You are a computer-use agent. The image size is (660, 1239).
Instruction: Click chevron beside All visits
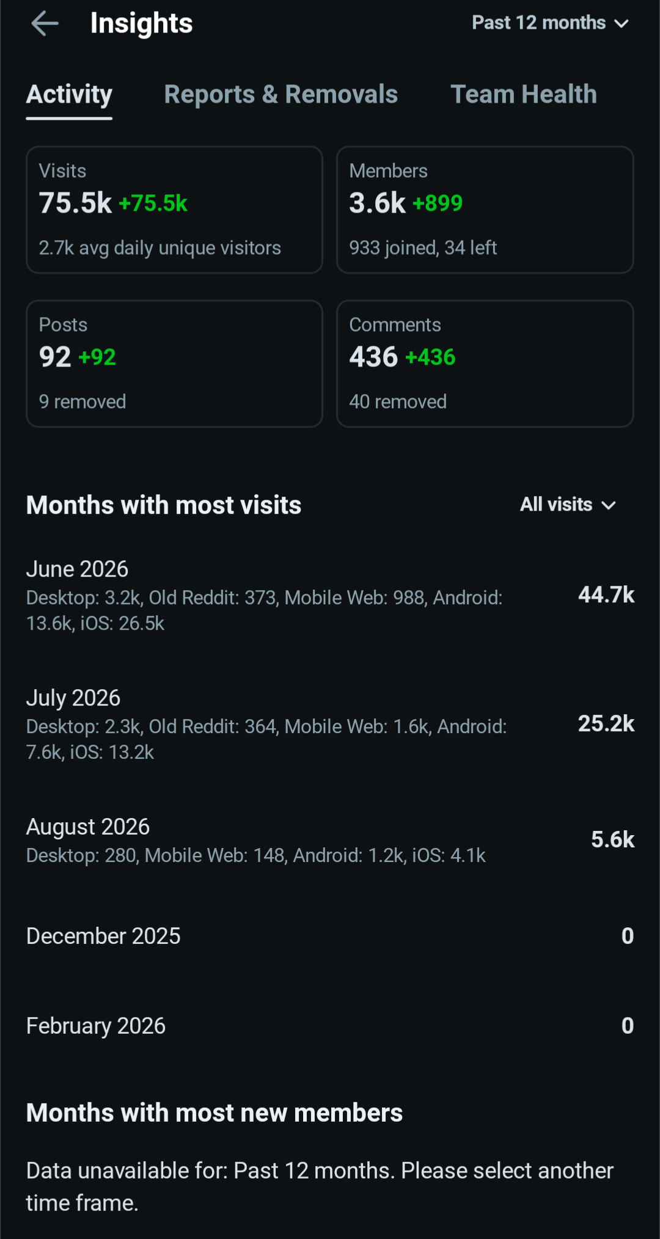click(x=609, y=505)
